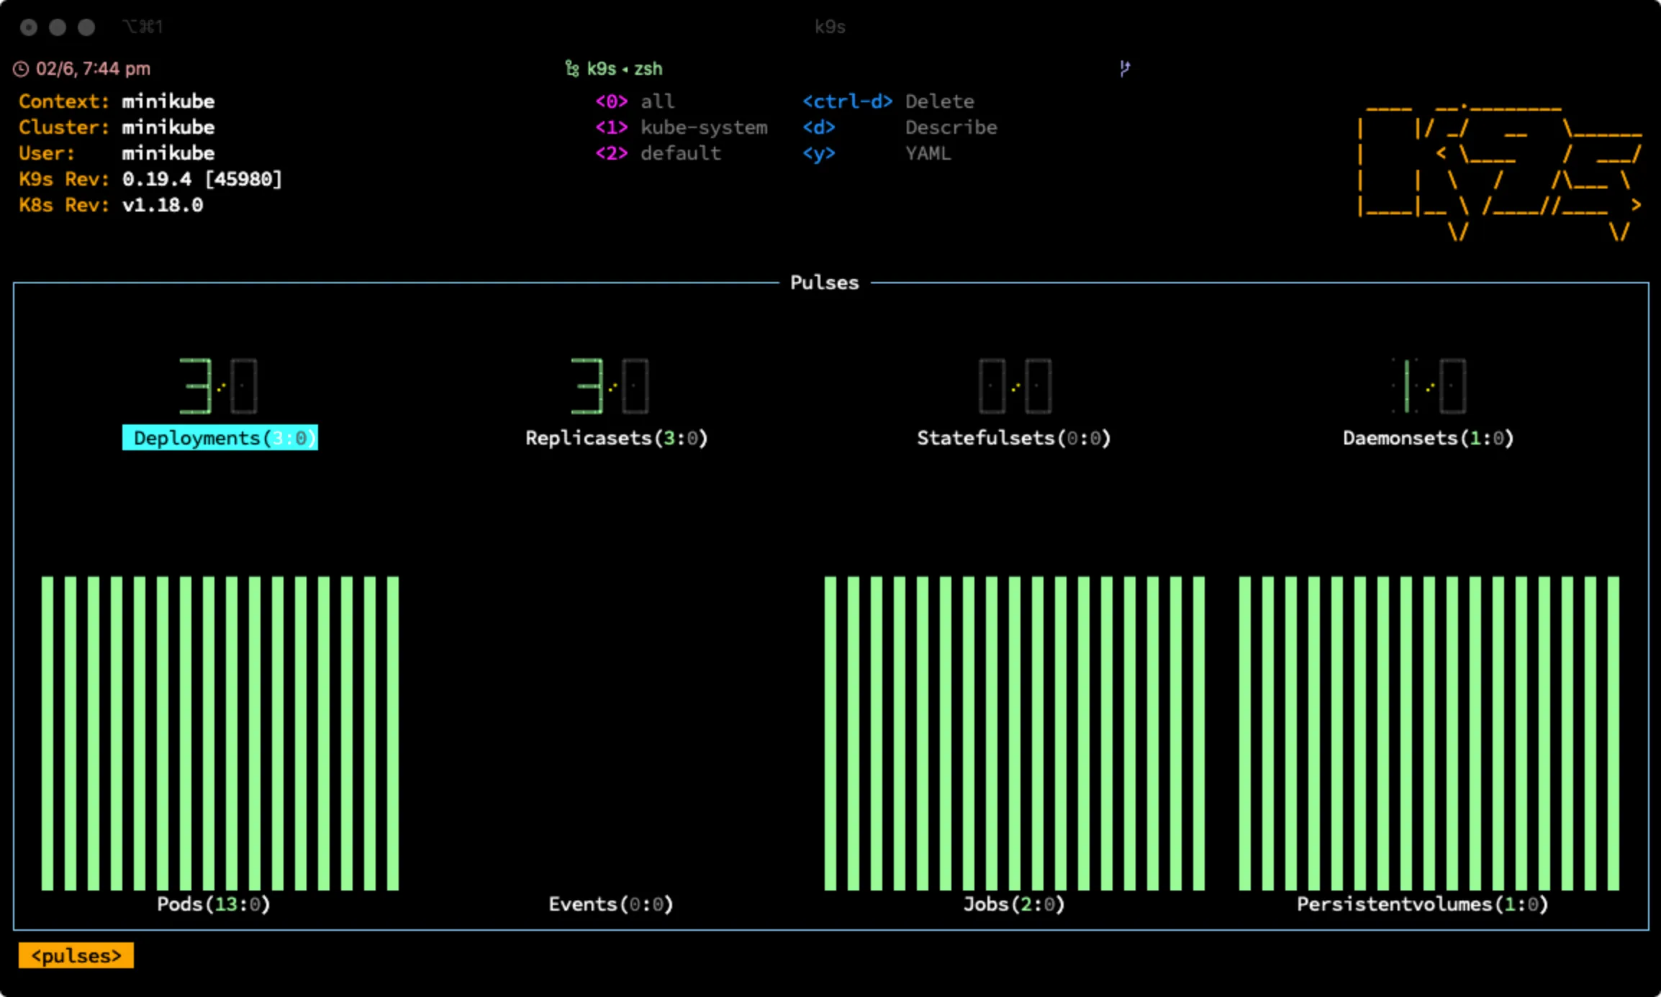Click the Replicasets 3:0 digit gauge
This screenshot has width=1661, height=997.
(610, 386)
